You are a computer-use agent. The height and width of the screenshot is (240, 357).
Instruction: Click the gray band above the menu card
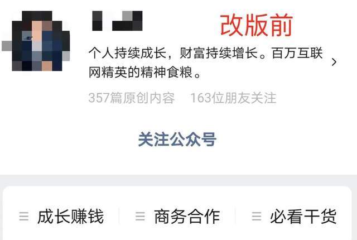(178, 180)
